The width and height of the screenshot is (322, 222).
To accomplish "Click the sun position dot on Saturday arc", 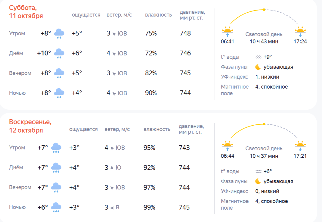I will point(264,10).
